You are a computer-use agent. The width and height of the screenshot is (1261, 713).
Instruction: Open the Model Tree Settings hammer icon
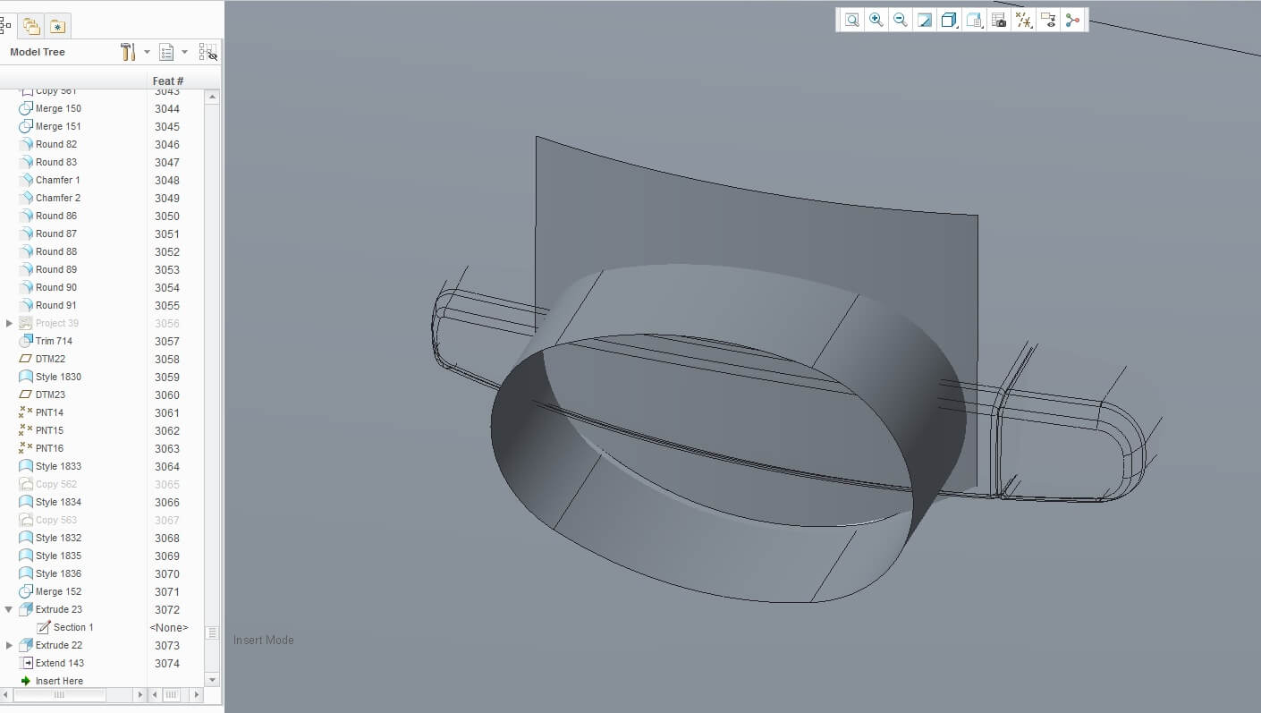tap(128, 52)
